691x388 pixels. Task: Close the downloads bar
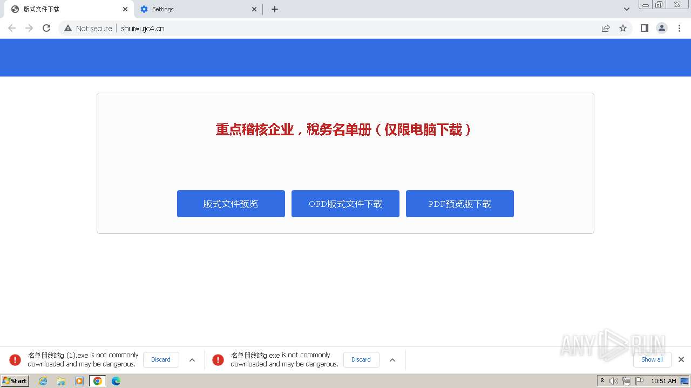(x=681, y=359)
